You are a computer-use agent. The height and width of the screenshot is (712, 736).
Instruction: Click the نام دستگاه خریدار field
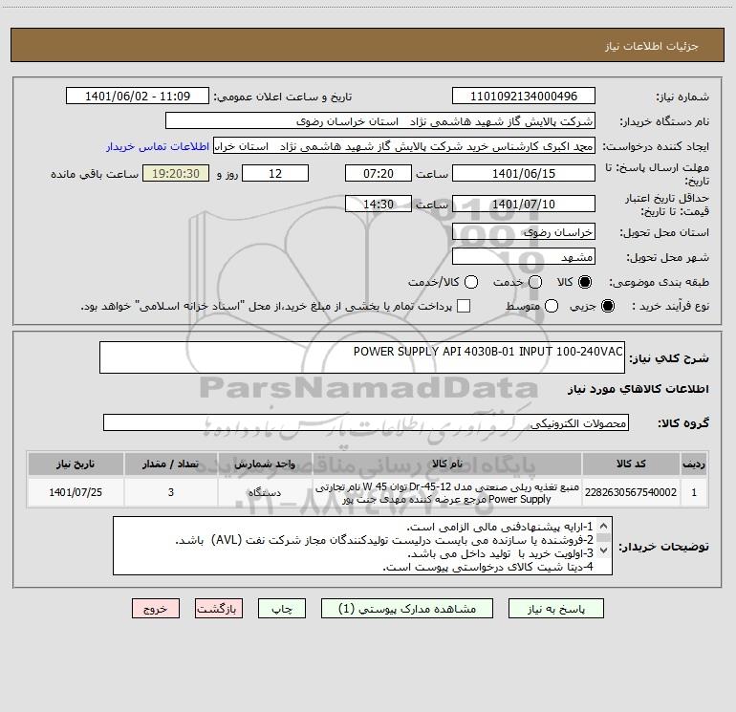pos(380,121)
